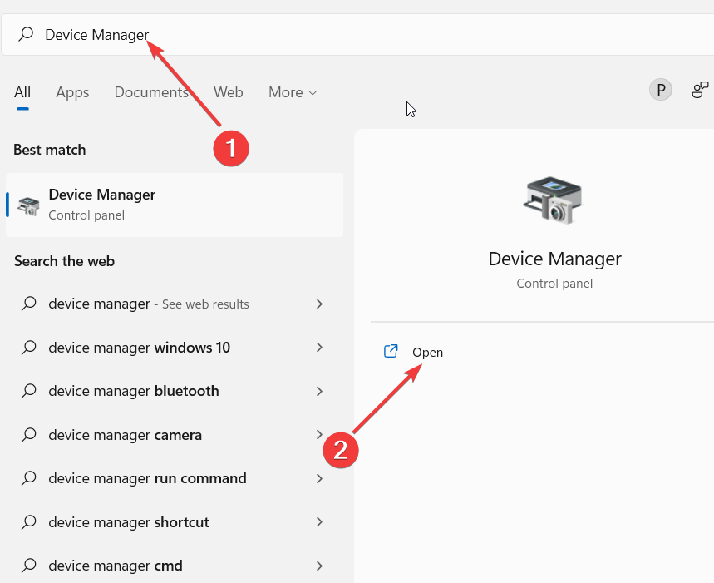This screenshot has width=714, height=583.
Task: Click the external-link icon beside Open
Action: tap(391, 352)
